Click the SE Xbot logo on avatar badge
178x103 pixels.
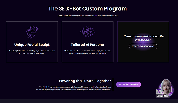coord(160,92)
